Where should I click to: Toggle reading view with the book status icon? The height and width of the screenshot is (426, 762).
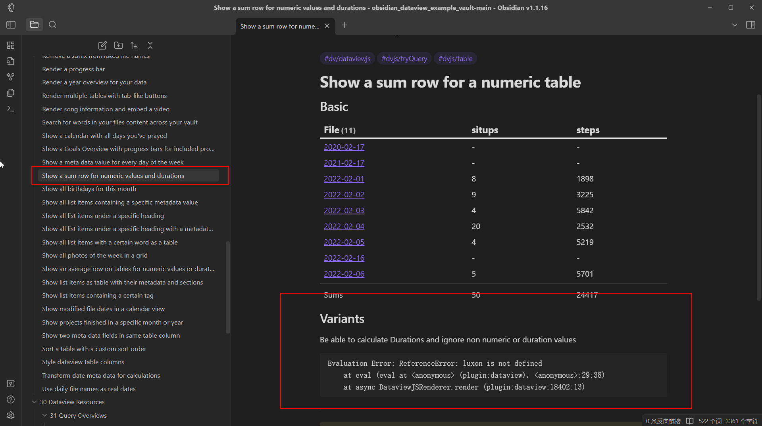[690, 421]
